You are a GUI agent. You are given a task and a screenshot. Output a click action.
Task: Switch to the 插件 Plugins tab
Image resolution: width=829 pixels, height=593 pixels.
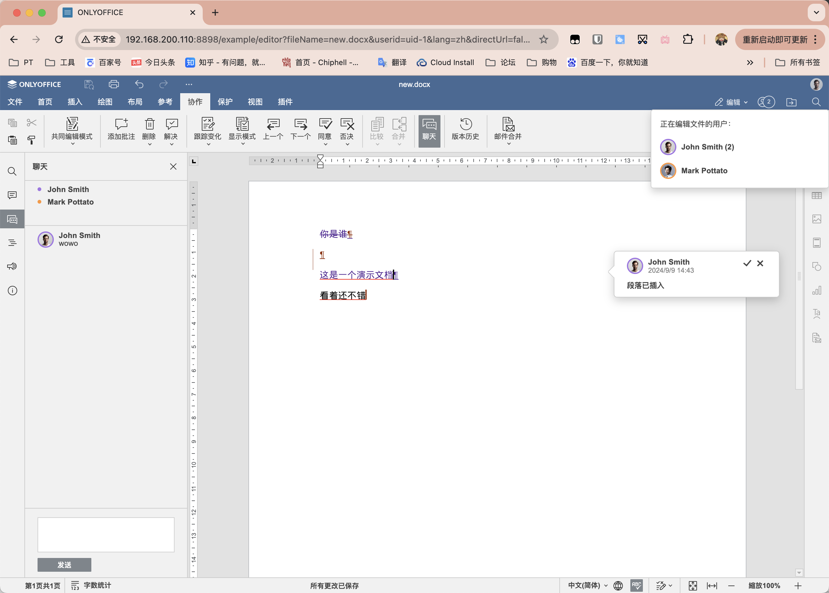285,102
